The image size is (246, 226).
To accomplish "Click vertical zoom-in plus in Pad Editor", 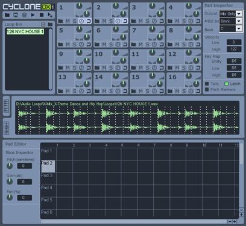I will [241, 215].
